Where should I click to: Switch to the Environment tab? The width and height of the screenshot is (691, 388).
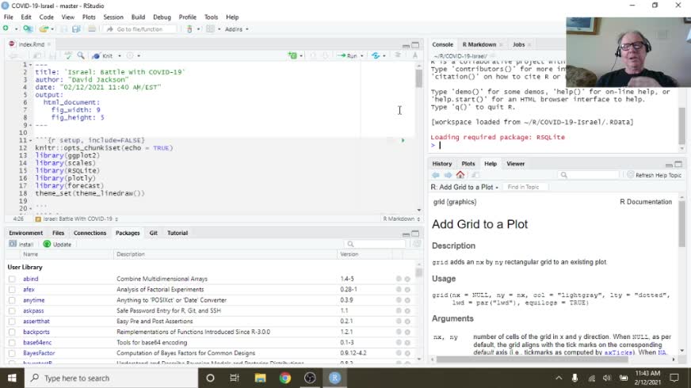click(26, 233)
